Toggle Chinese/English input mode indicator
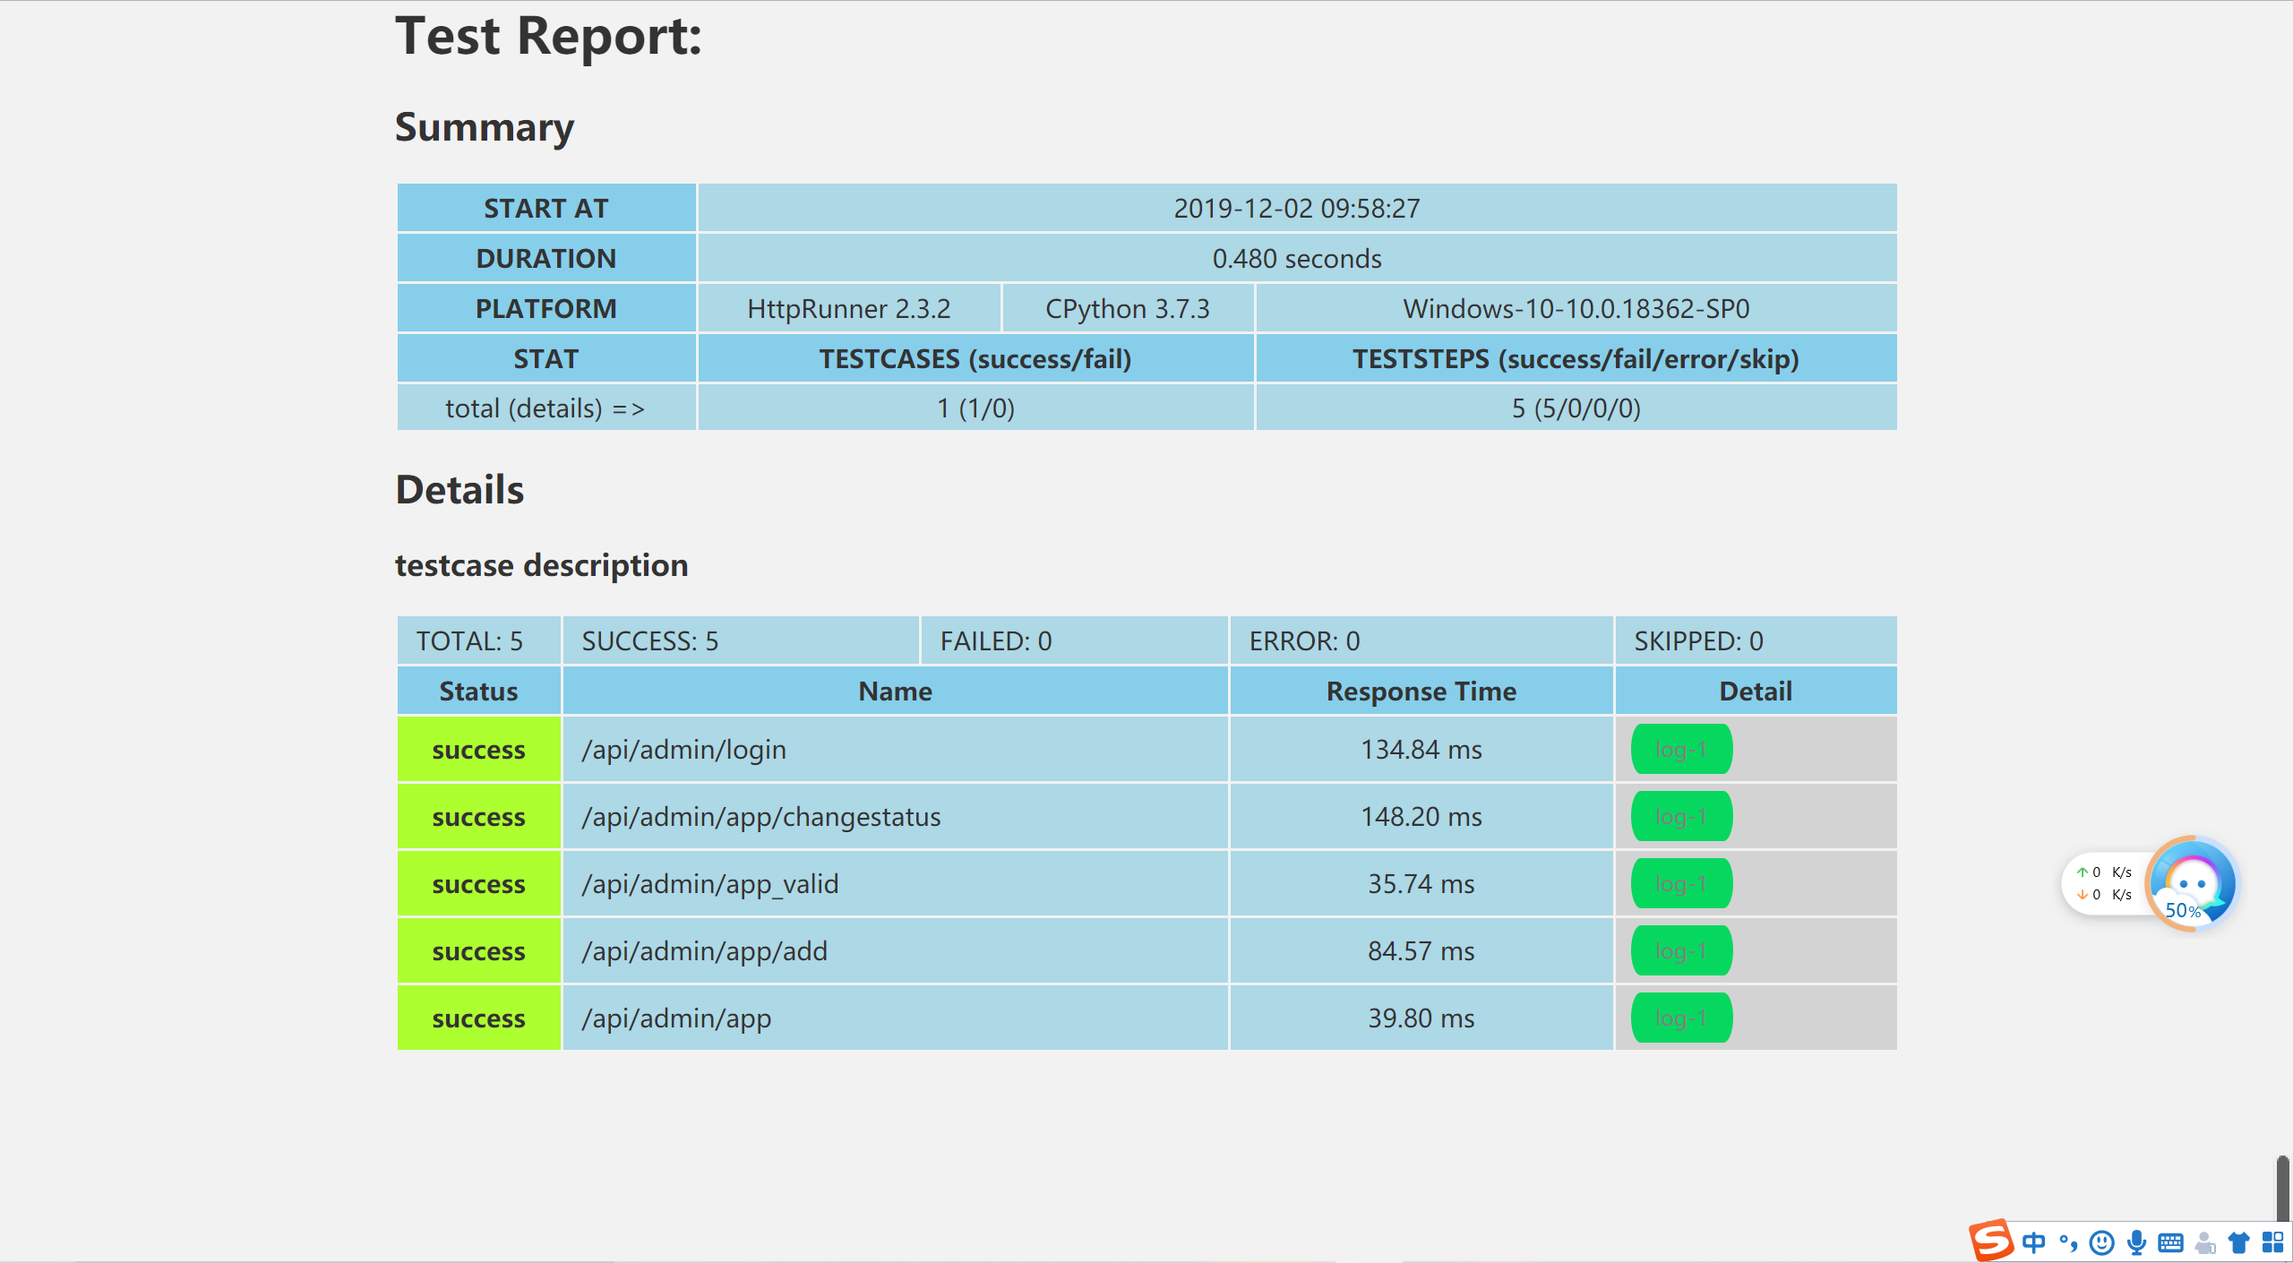 2034,1242
